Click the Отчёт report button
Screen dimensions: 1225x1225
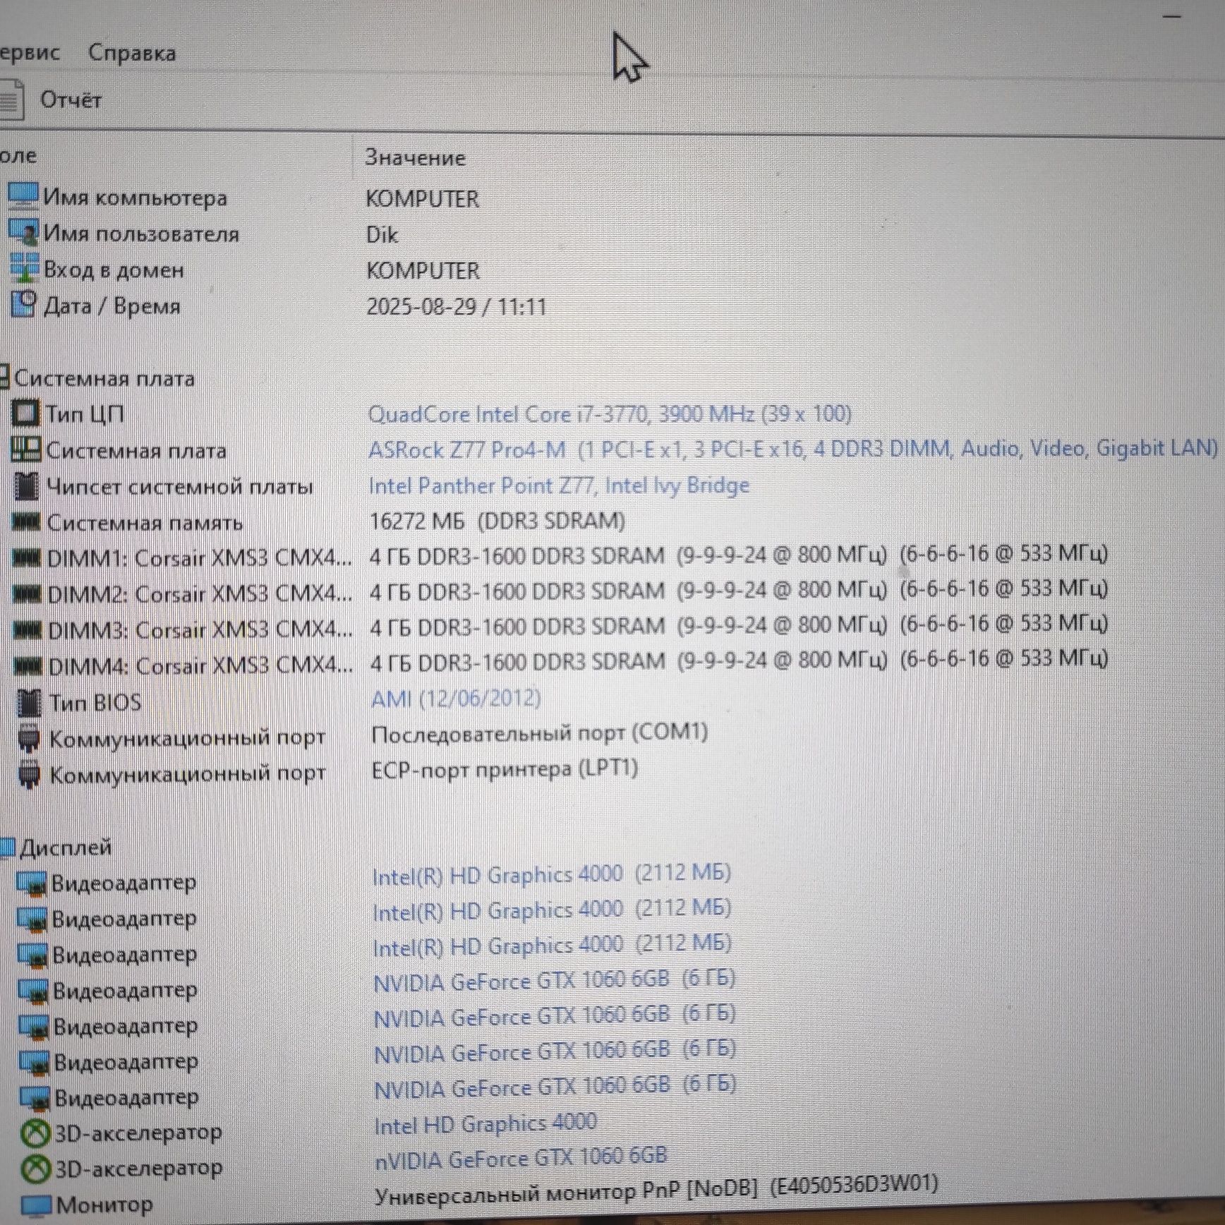71,100
